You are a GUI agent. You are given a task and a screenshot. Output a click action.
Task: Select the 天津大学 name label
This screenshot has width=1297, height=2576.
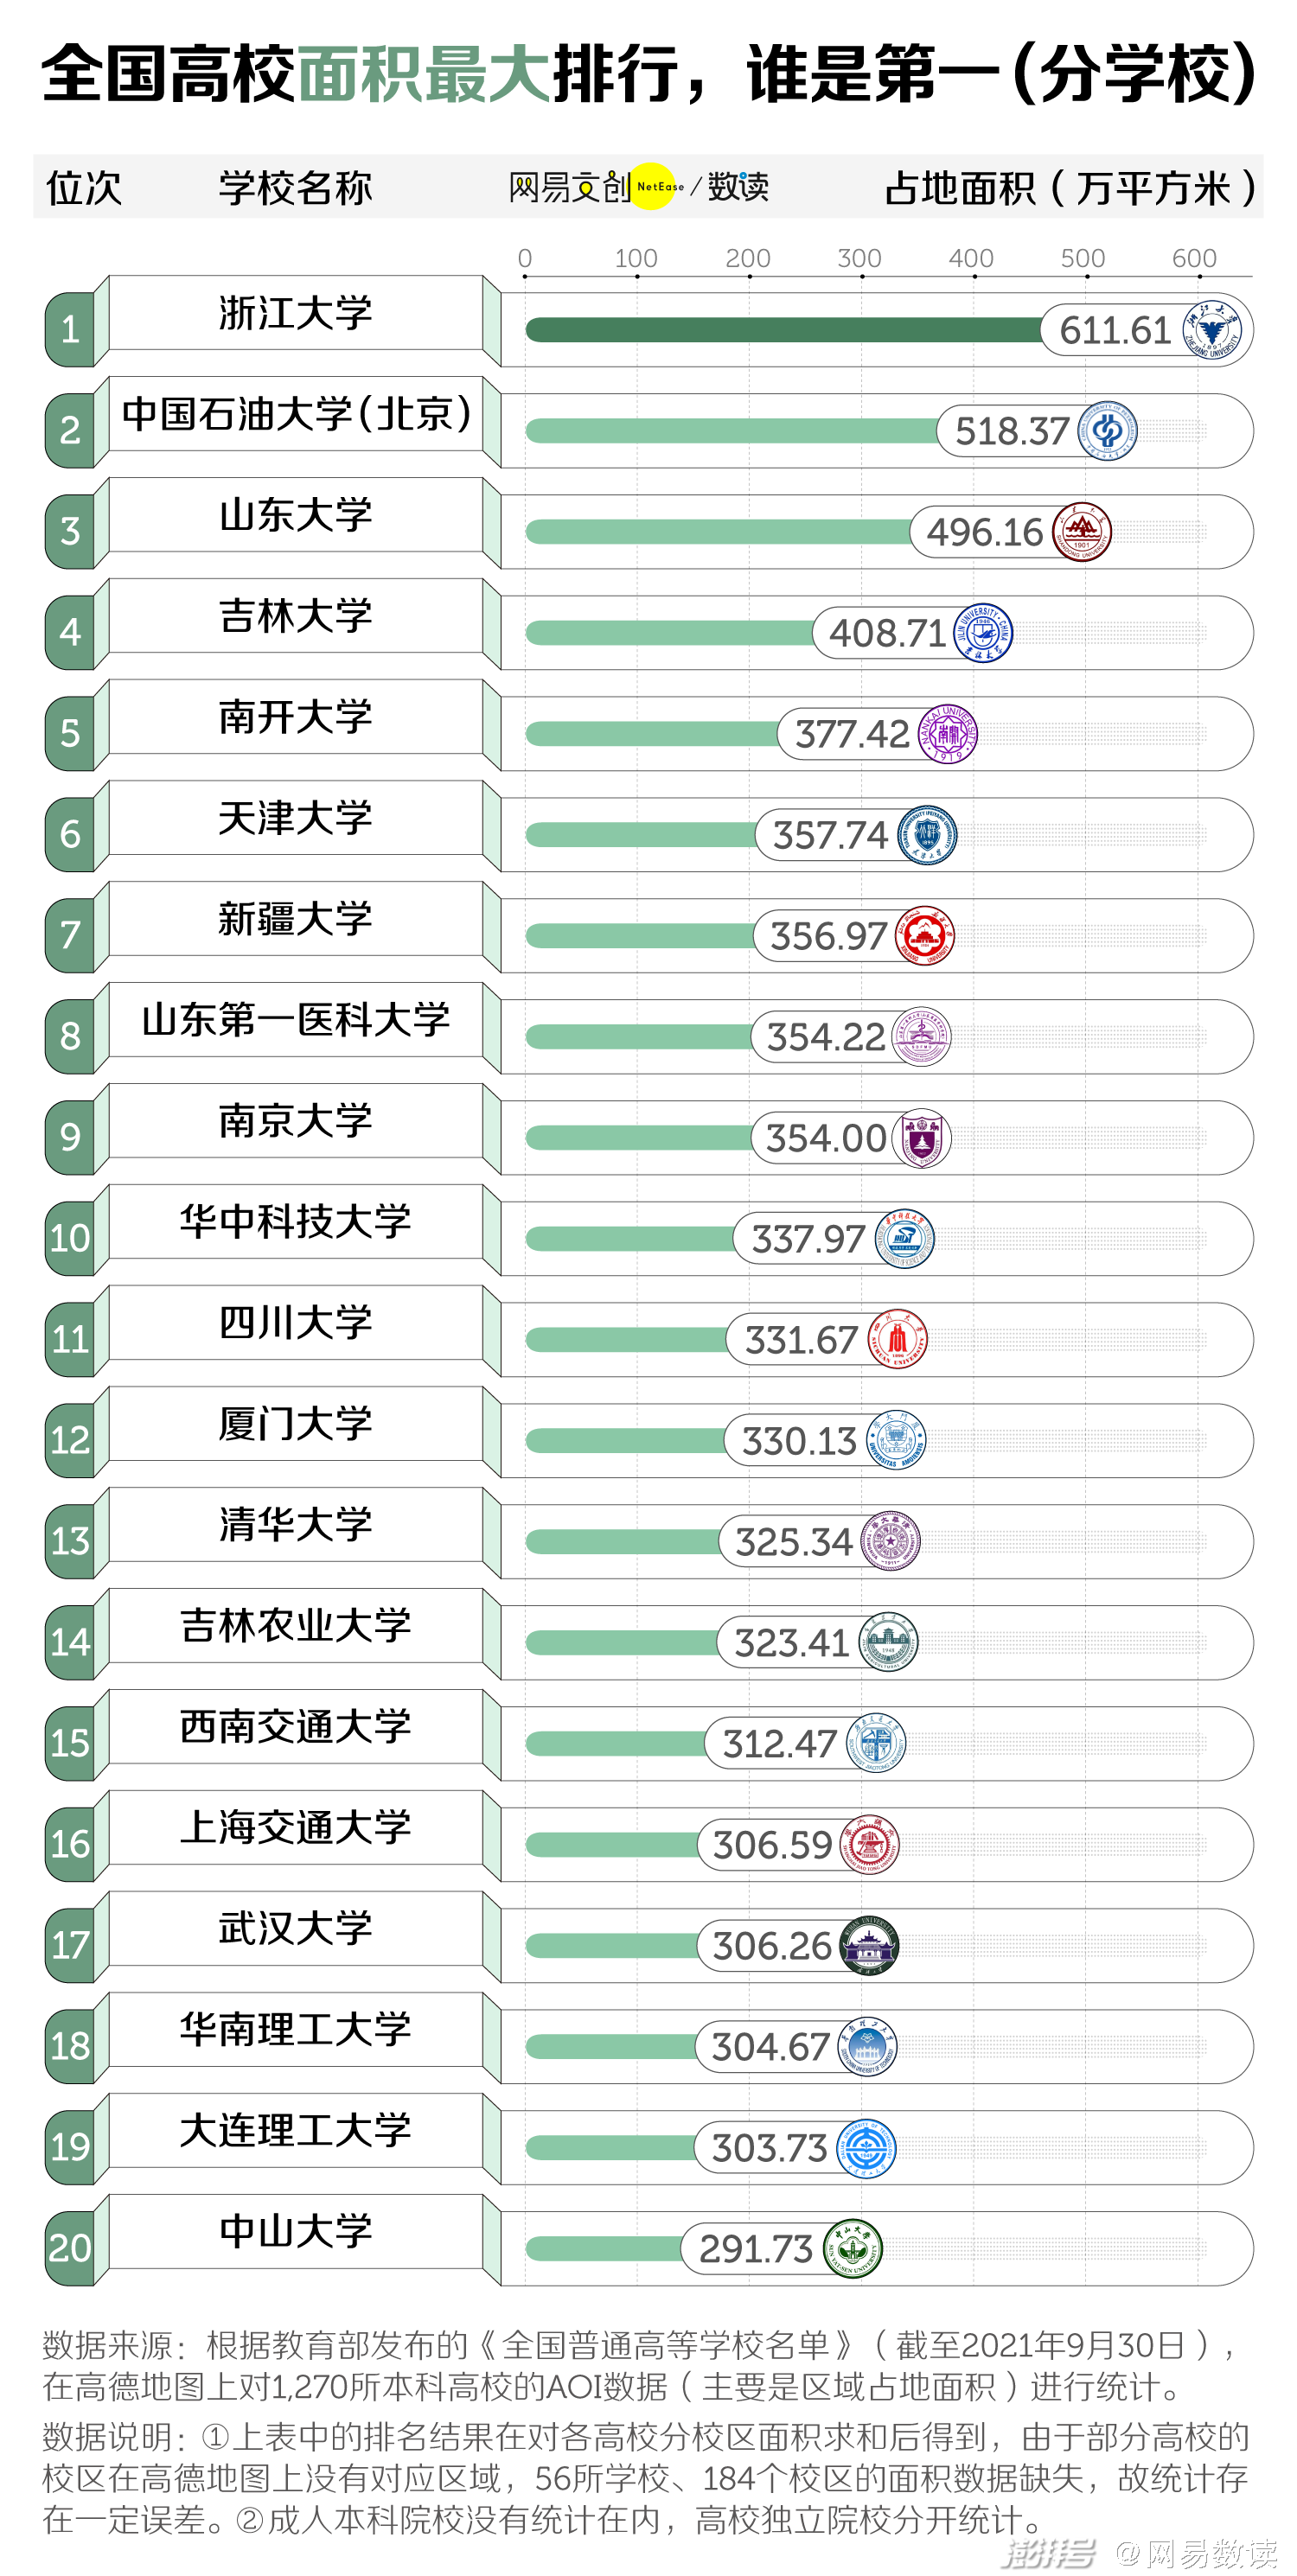(x=295, y=818)
